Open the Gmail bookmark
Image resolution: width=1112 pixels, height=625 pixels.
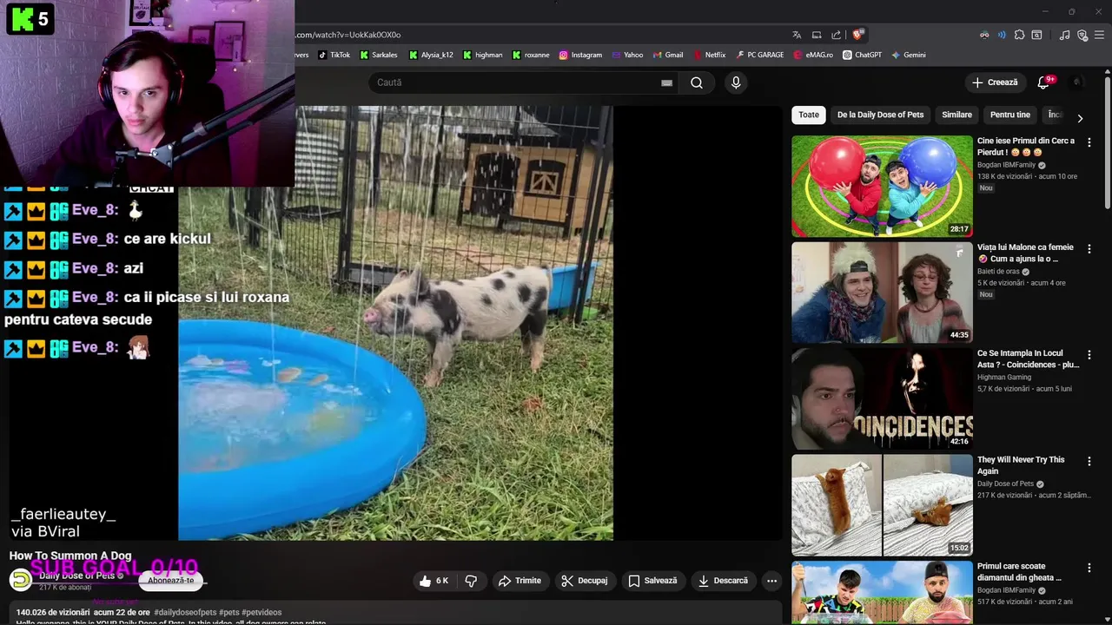(x=668, y=55)
